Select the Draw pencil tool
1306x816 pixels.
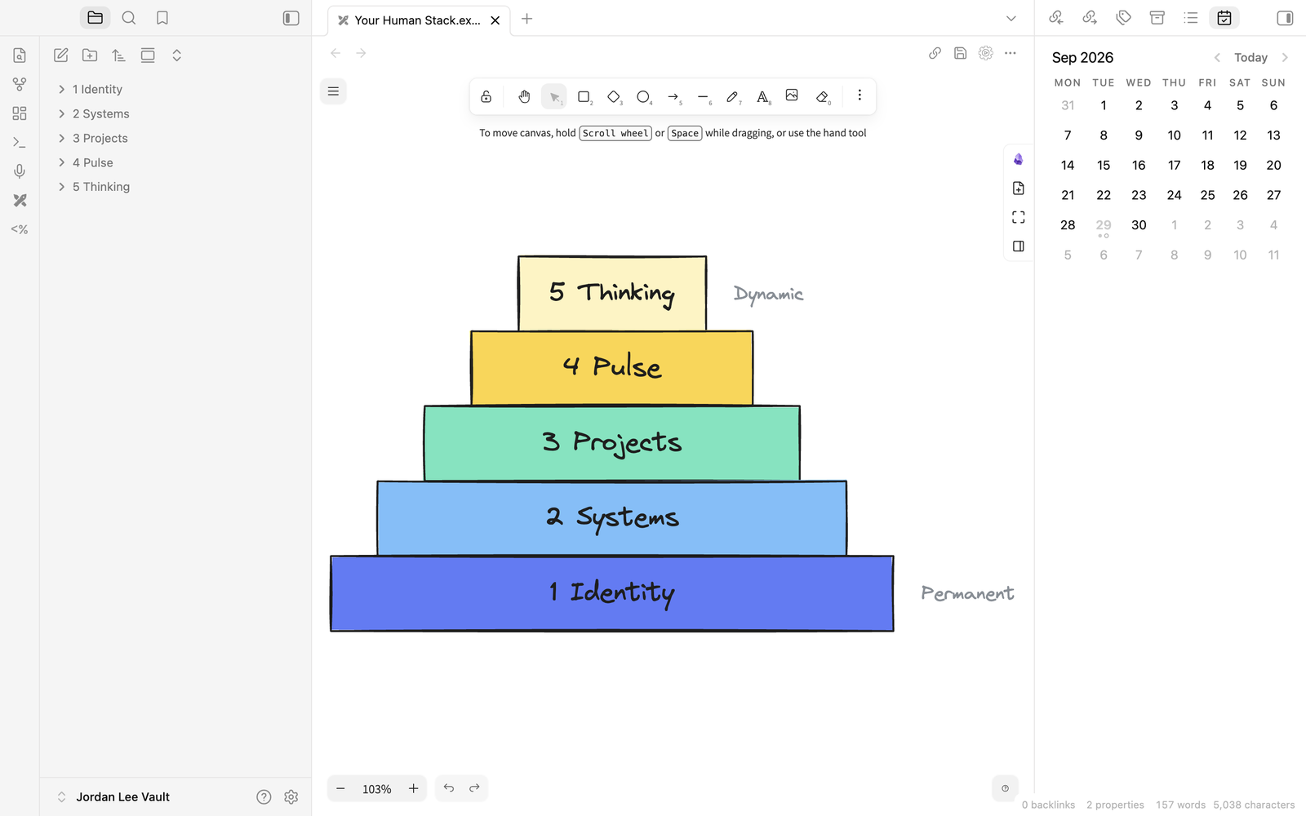click(x=733, y=96)
